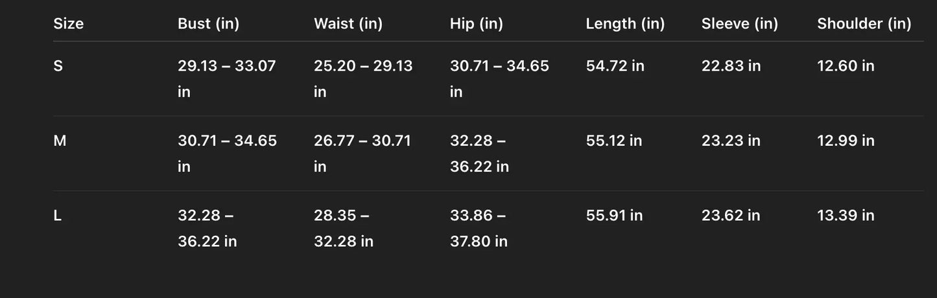Select the M size row label
This screenshot has height=298, width=937.
[x=60, y=141]
